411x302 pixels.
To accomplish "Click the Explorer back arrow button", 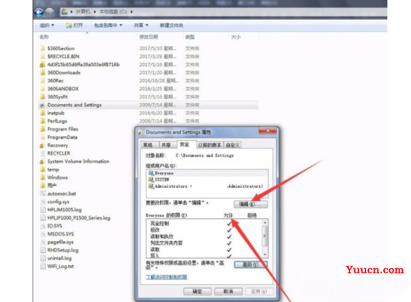I will 39,12.
